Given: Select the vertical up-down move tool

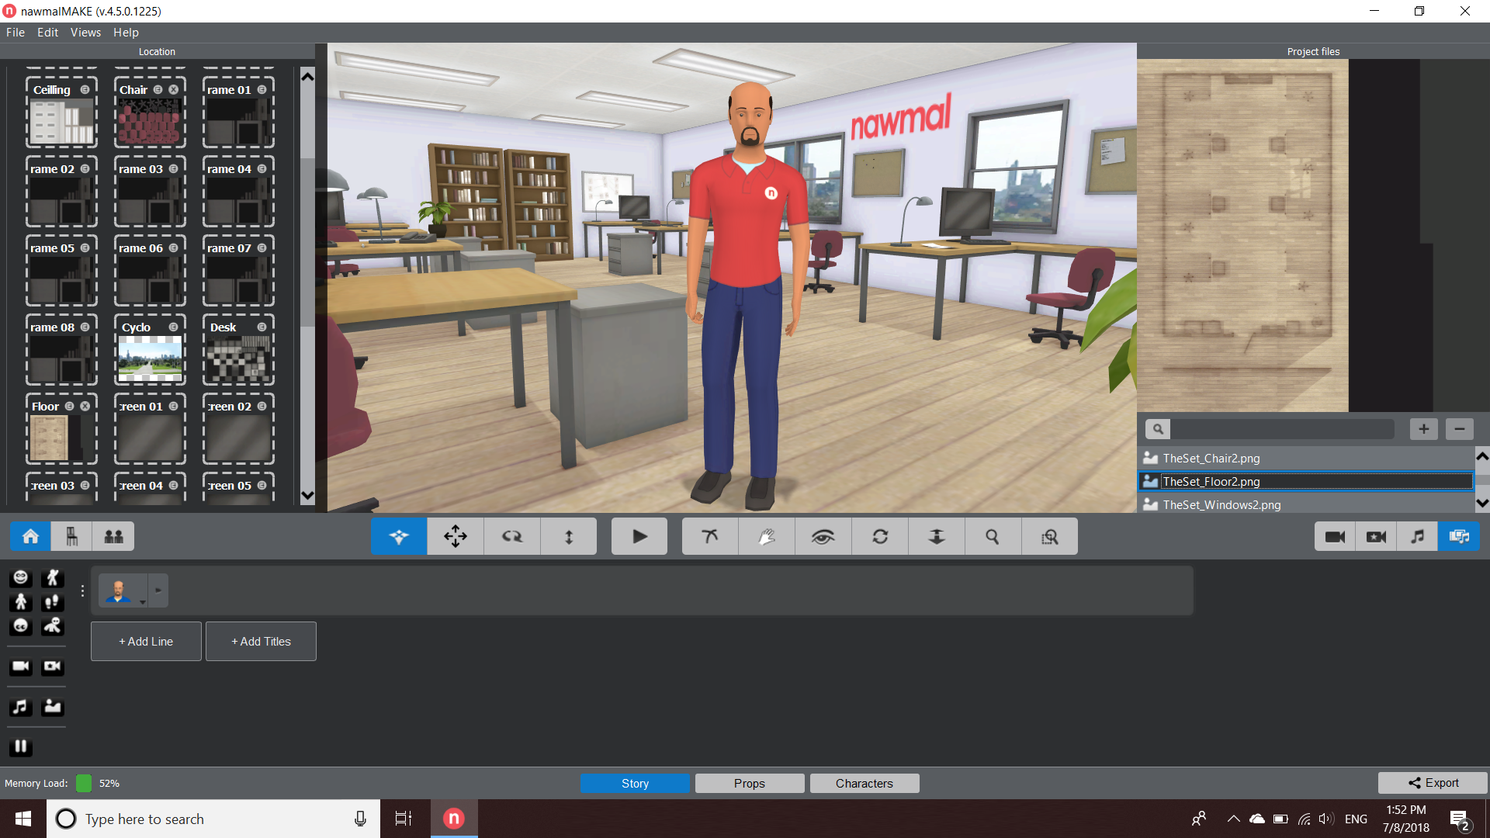Looking at the screenshot, I should tap(569, 536).
